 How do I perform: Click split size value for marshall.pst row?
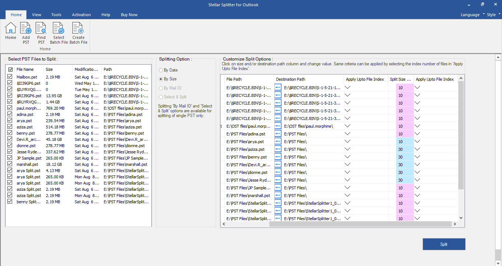(405, 195)
